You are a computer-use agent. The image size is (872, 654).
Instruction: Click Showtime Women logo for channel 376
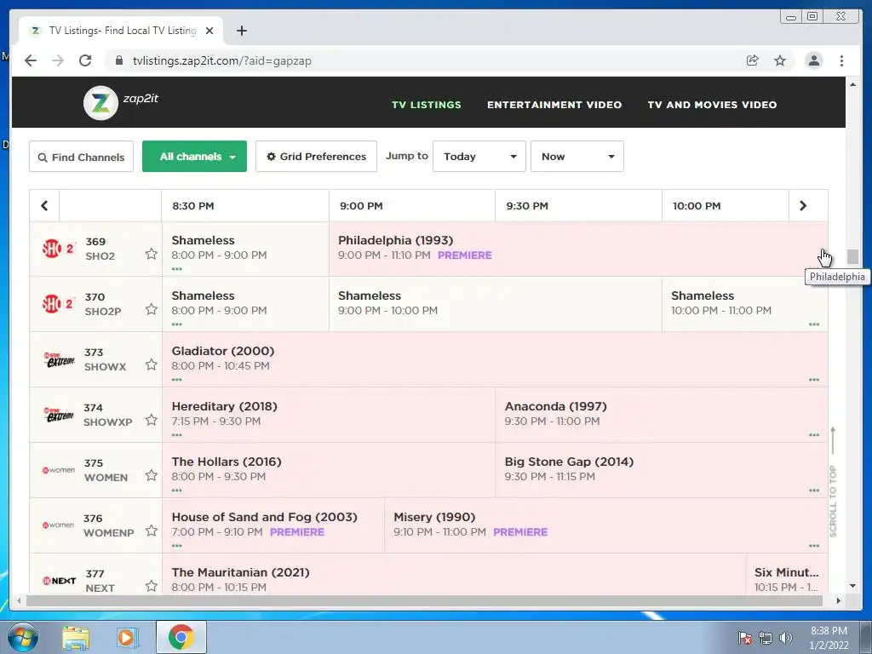pyautogui.click(x=59, y=525)
